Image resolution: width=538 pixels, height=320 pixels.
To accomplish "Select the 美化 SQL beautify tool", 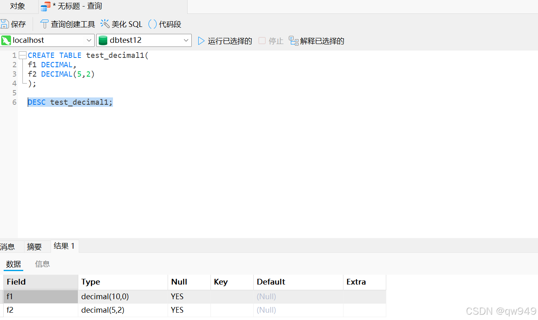I will click(x=121, y=24).
